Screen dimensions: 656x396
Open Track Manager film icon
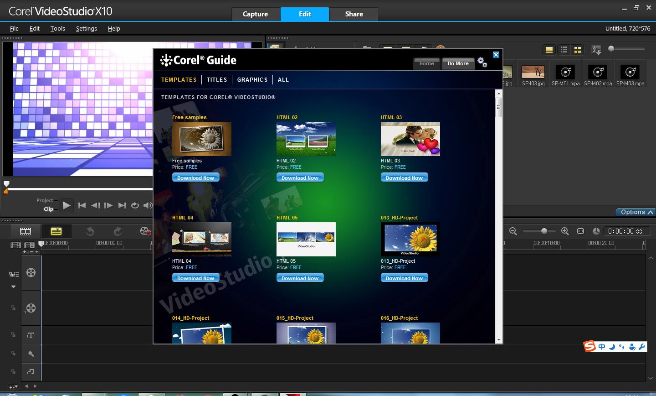(15, 245)
